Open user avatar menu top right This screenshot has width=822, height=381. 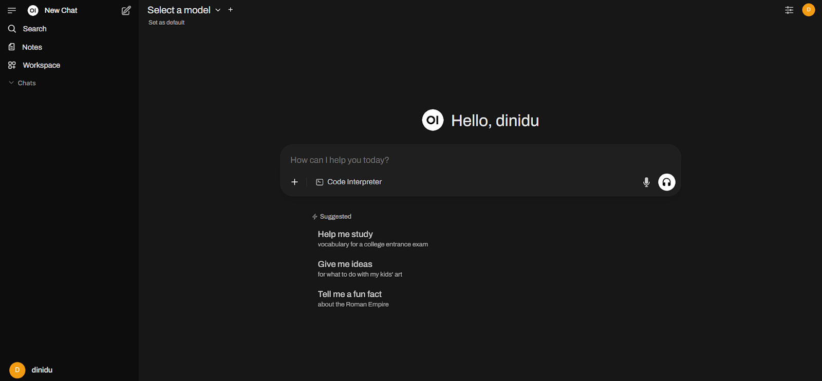pyautogui.click(x=809, y=10)
